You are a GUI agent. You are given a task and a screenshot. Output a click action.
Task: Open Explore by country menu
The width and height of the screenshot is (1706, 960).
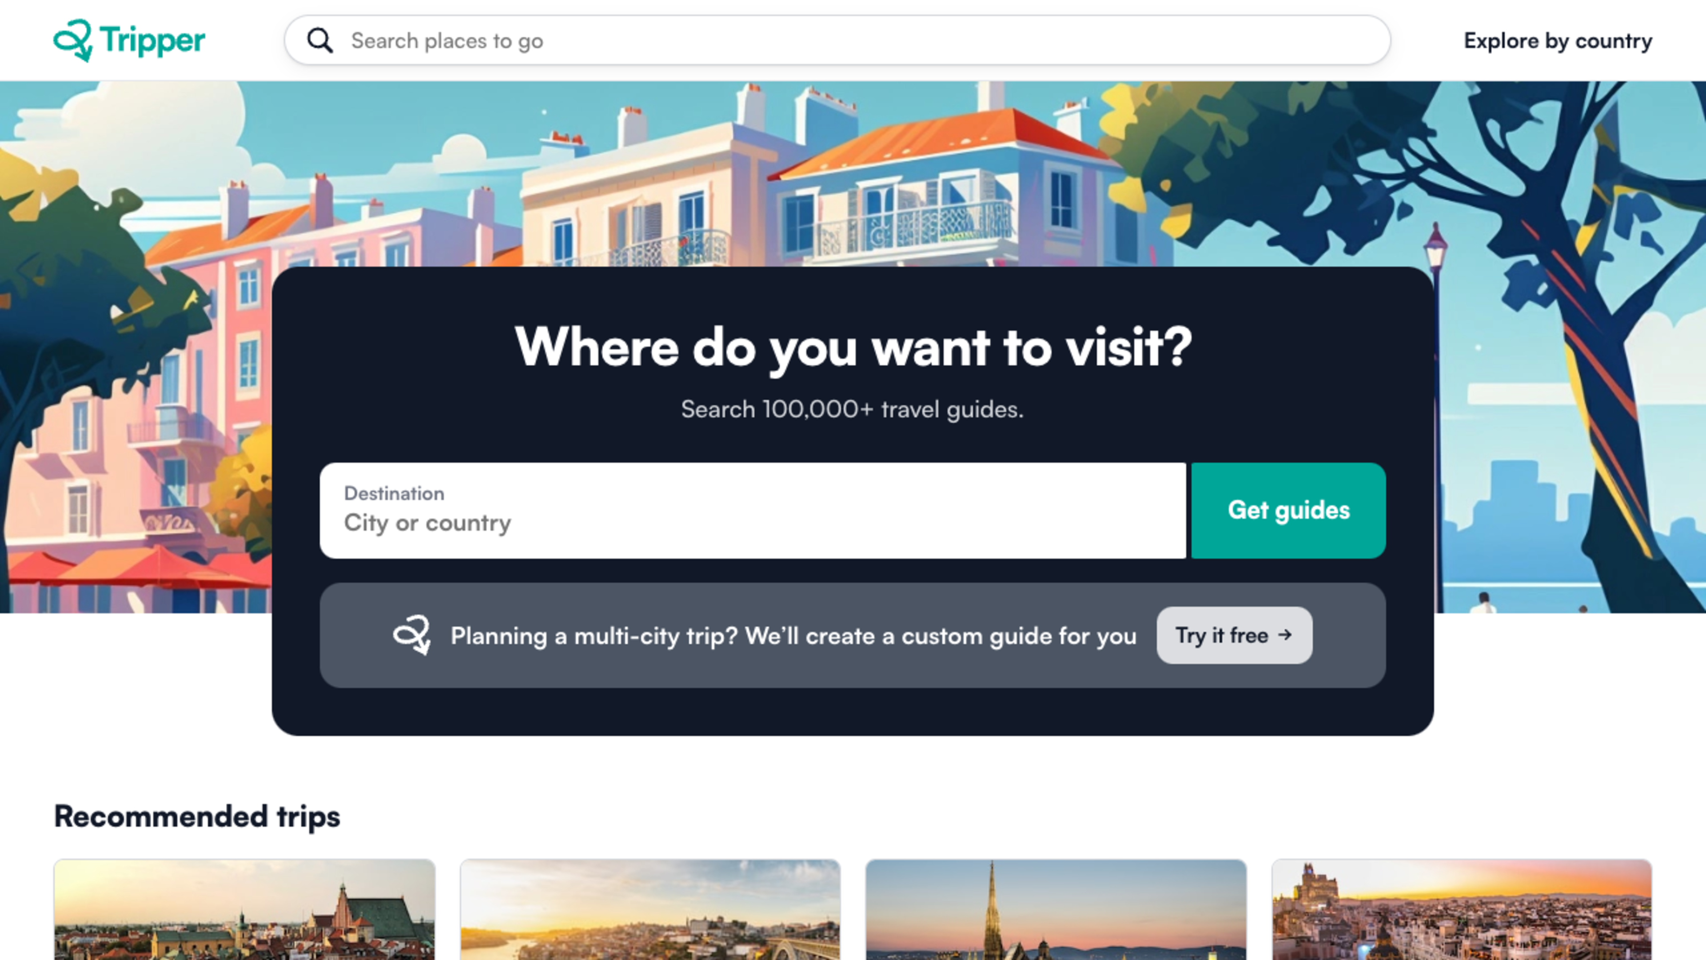[x=1558, y=41]
